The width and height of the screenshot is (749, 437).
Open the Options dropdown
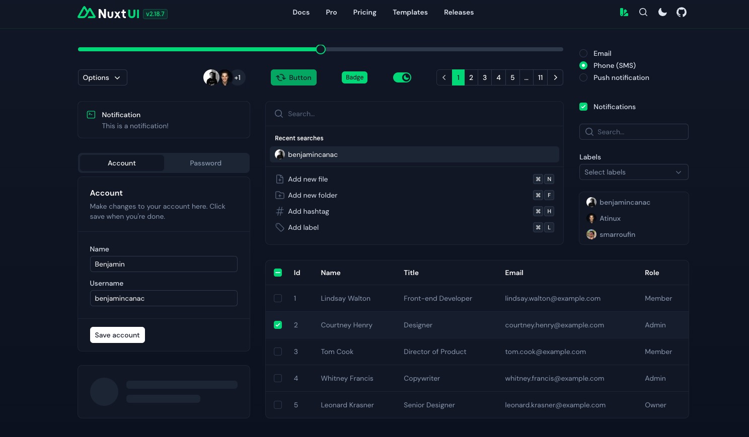point(102,77)
